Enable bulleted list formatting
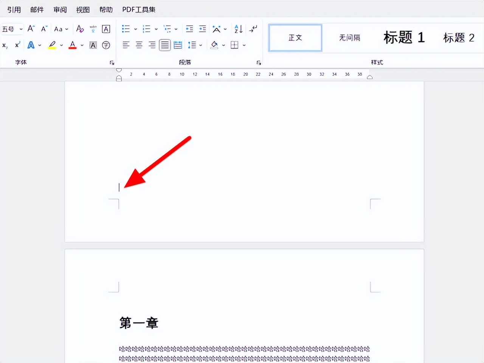484x363 pixels. point(126,29)
